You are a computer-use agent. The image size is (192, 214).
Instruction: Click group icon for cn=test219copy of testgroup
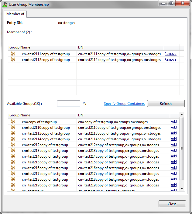[13, 185]
